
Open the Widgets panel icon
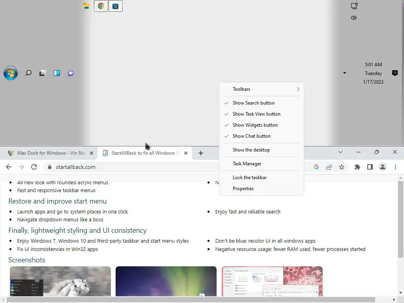pyautogui.click(x=57, y=73)
